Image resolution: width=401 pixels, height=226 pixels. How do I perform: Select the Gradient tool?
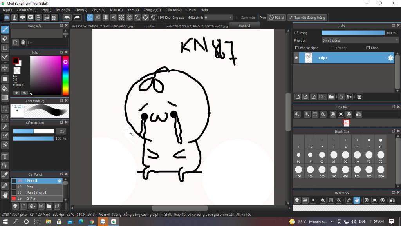click(x=5, y=97)
